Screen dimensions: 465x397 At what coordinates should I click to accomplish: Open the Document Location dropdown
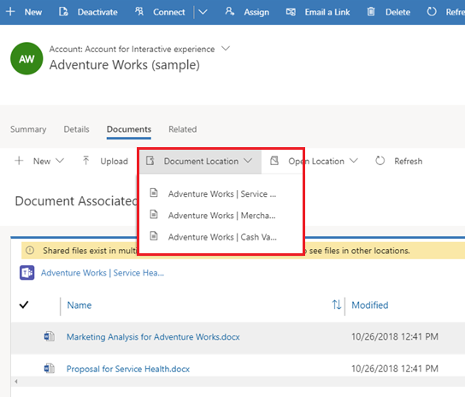(x=200, y=161)
